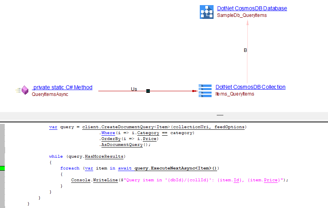Open the private static C# Method link
This screenshot has width=328, height=208.
(63, 87)
